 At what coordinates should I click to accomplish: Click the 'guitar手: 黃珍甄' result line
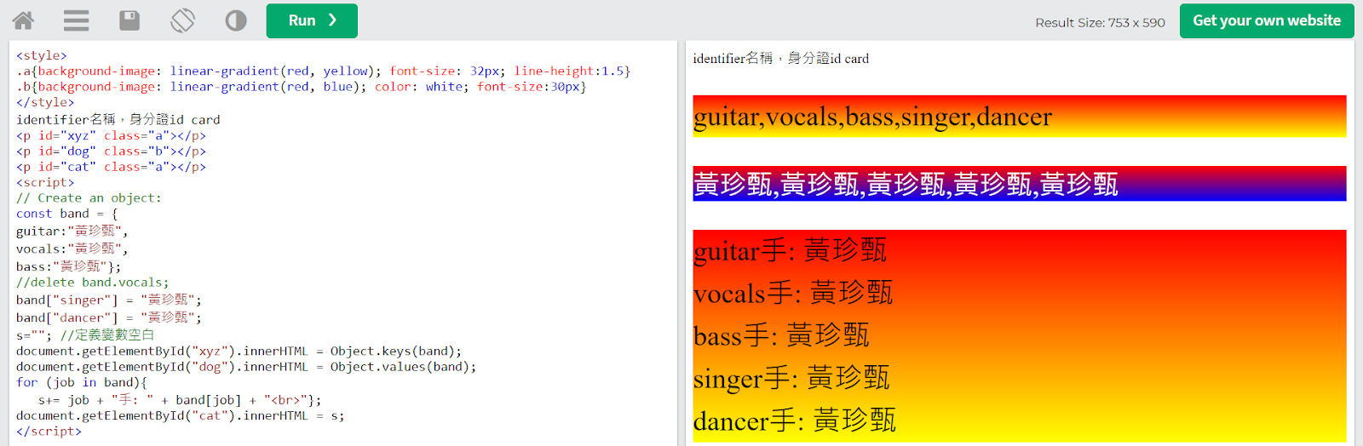(790, 250)
